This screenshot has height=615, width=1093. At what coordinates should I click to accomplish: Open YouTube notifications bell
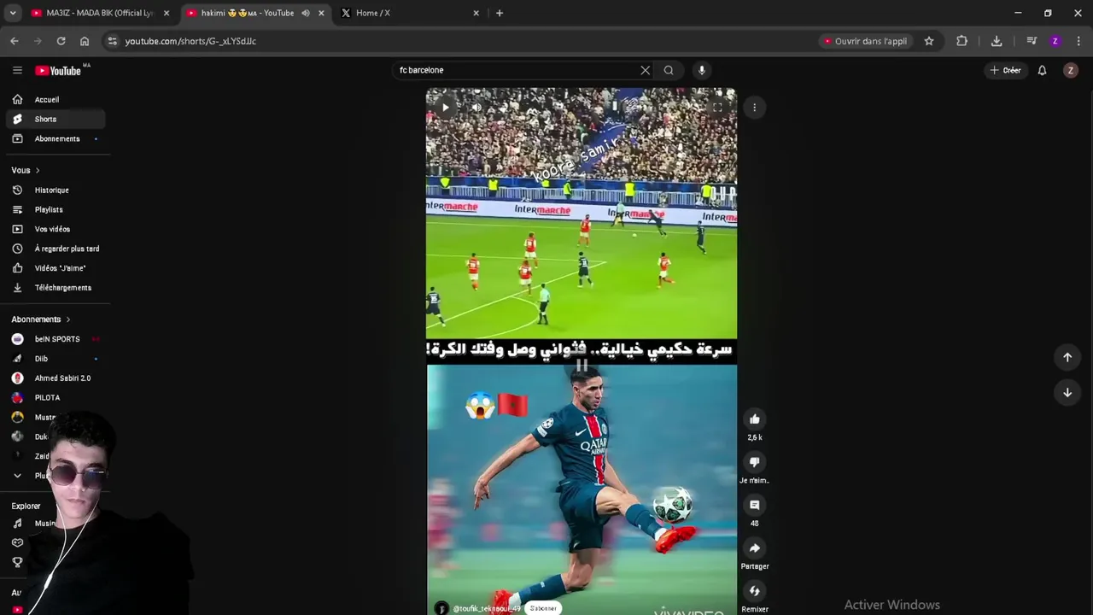point(1042,70)
